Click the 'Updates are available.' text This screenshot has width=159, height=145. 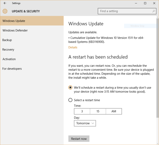(x=83, y=32)
